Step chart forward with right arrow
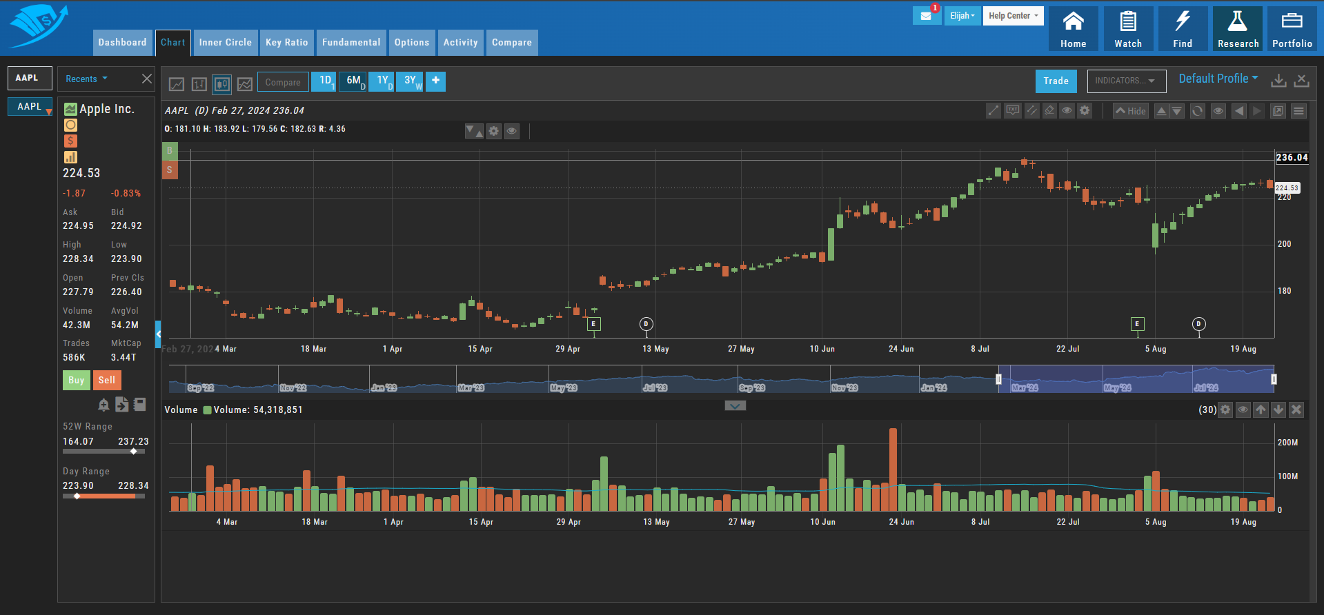The image size is (1324, 615). 1258,111
